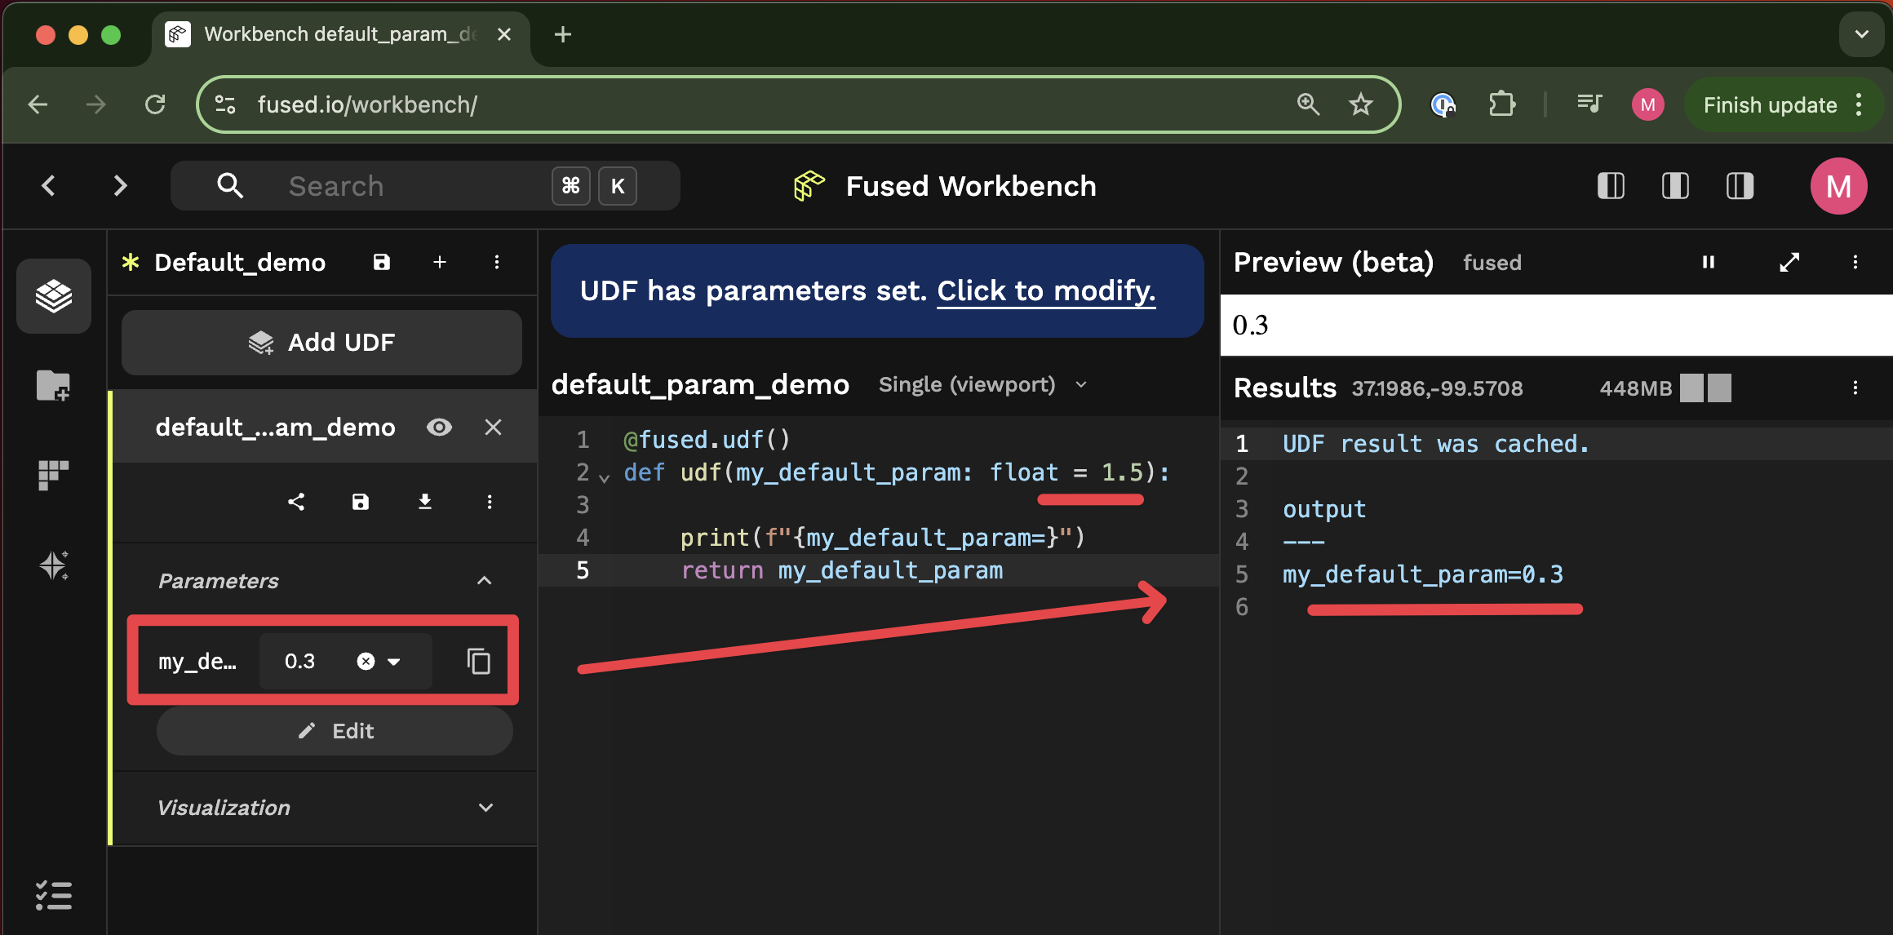Click the 'UDF result was cached.' line
Image resolution: width=1893 pixels, height=935 pixels.
(1436, 444)
